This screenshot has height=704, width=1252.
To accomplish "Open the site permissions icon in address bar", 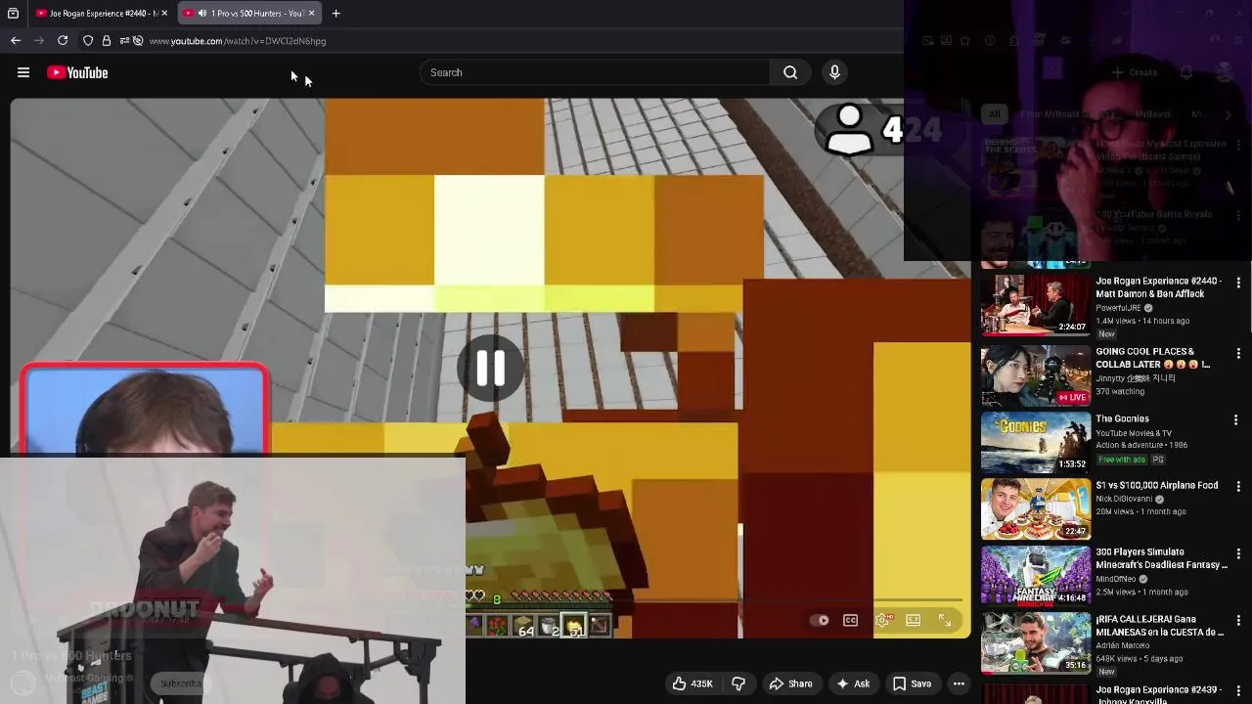I will coord(122,41).
